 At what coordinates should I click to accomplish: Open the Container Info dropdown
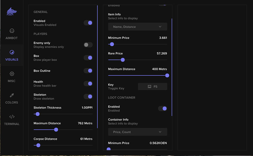(x=138, y=132)
